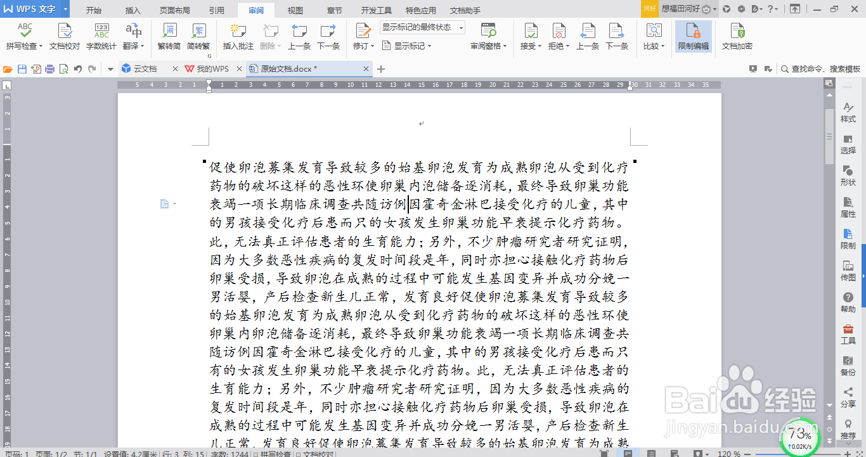The image size is (866, 457).
Task: Insert a comment with 插入批注
Action: point(238,37)
